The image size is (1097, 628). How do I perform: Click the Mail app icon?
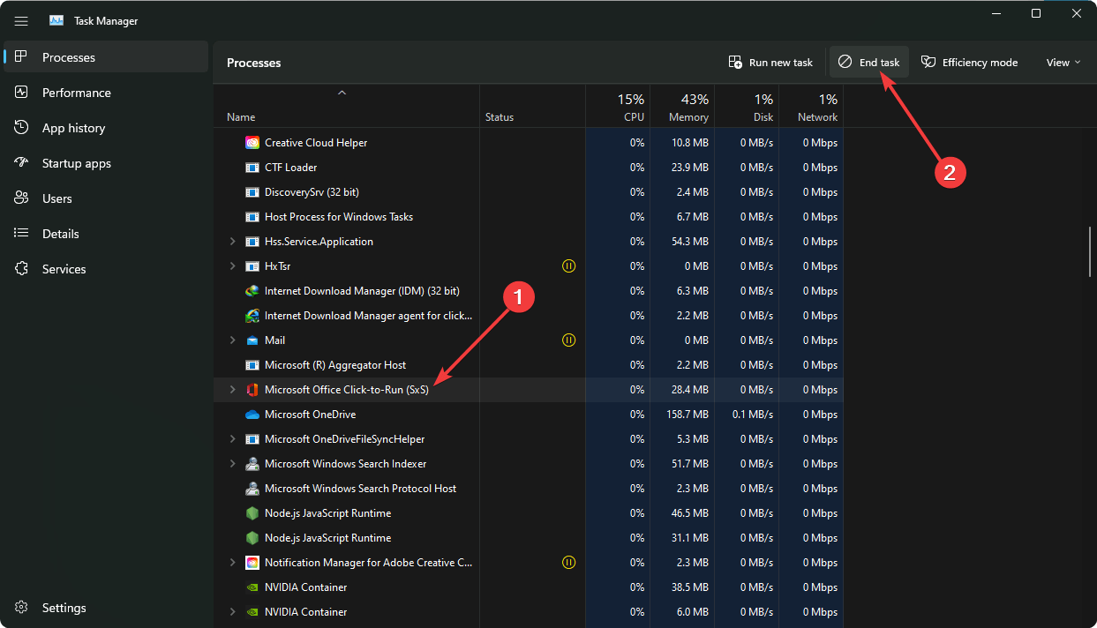(x=252, y=340)
